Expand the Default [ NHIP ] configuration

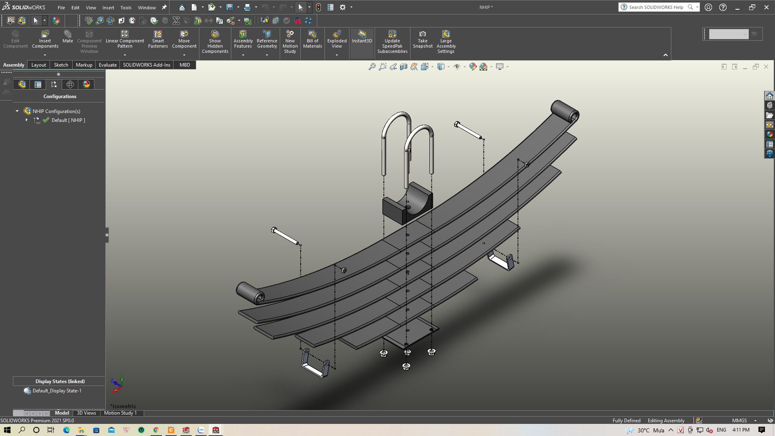pyautogui.click(x=27, y=120)
